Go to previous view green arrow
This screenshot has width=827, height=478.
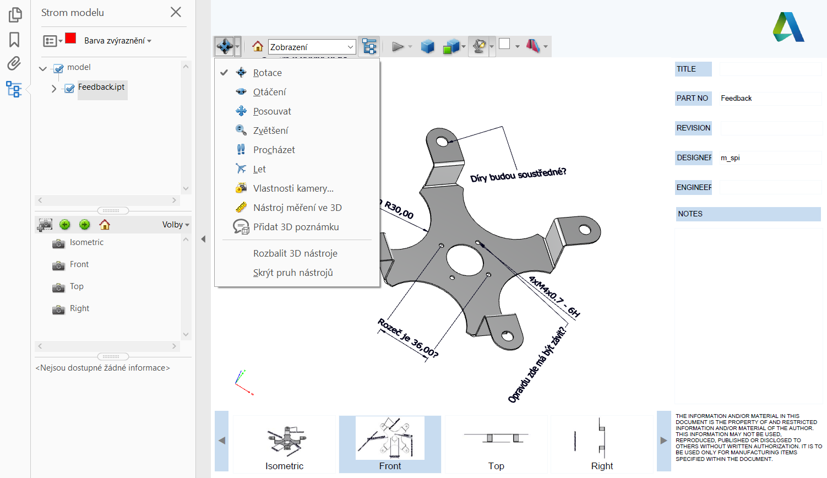[64, 225]
